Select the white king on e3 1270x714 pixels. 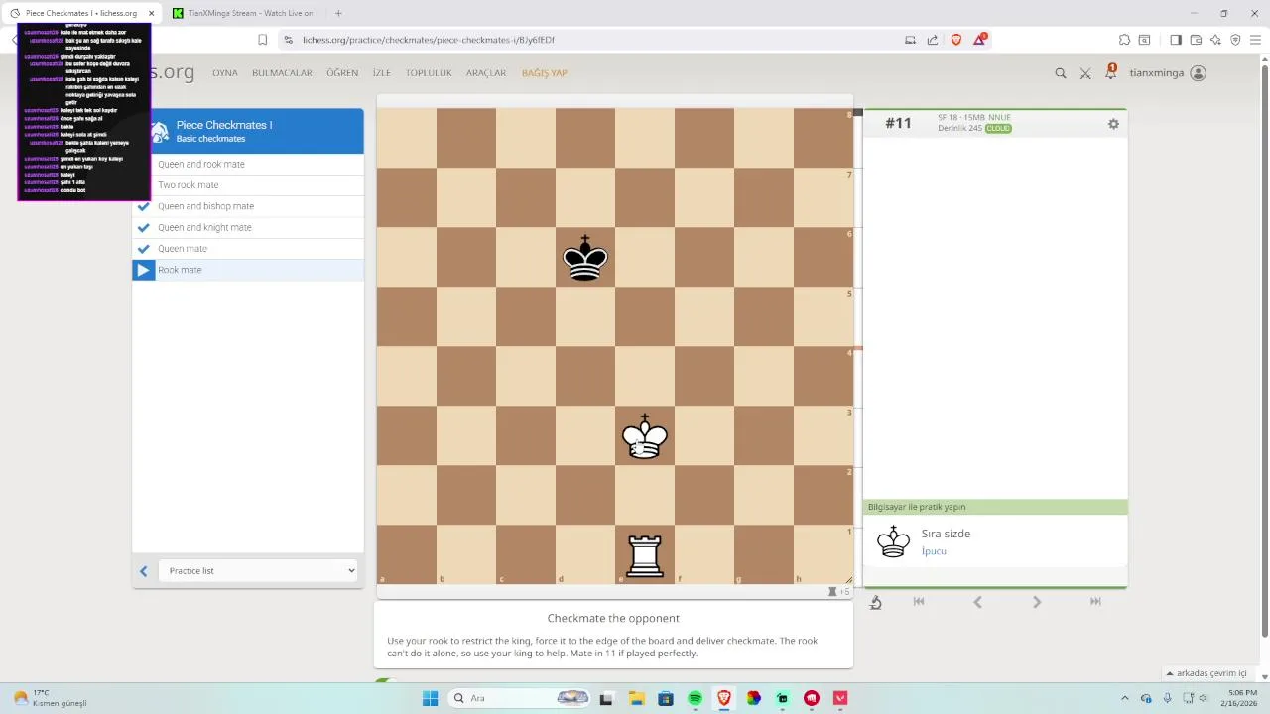coord(645,436)
